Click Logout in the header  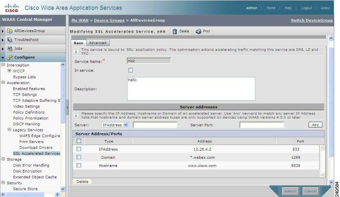pyautogui.click(x=307, y=8)
